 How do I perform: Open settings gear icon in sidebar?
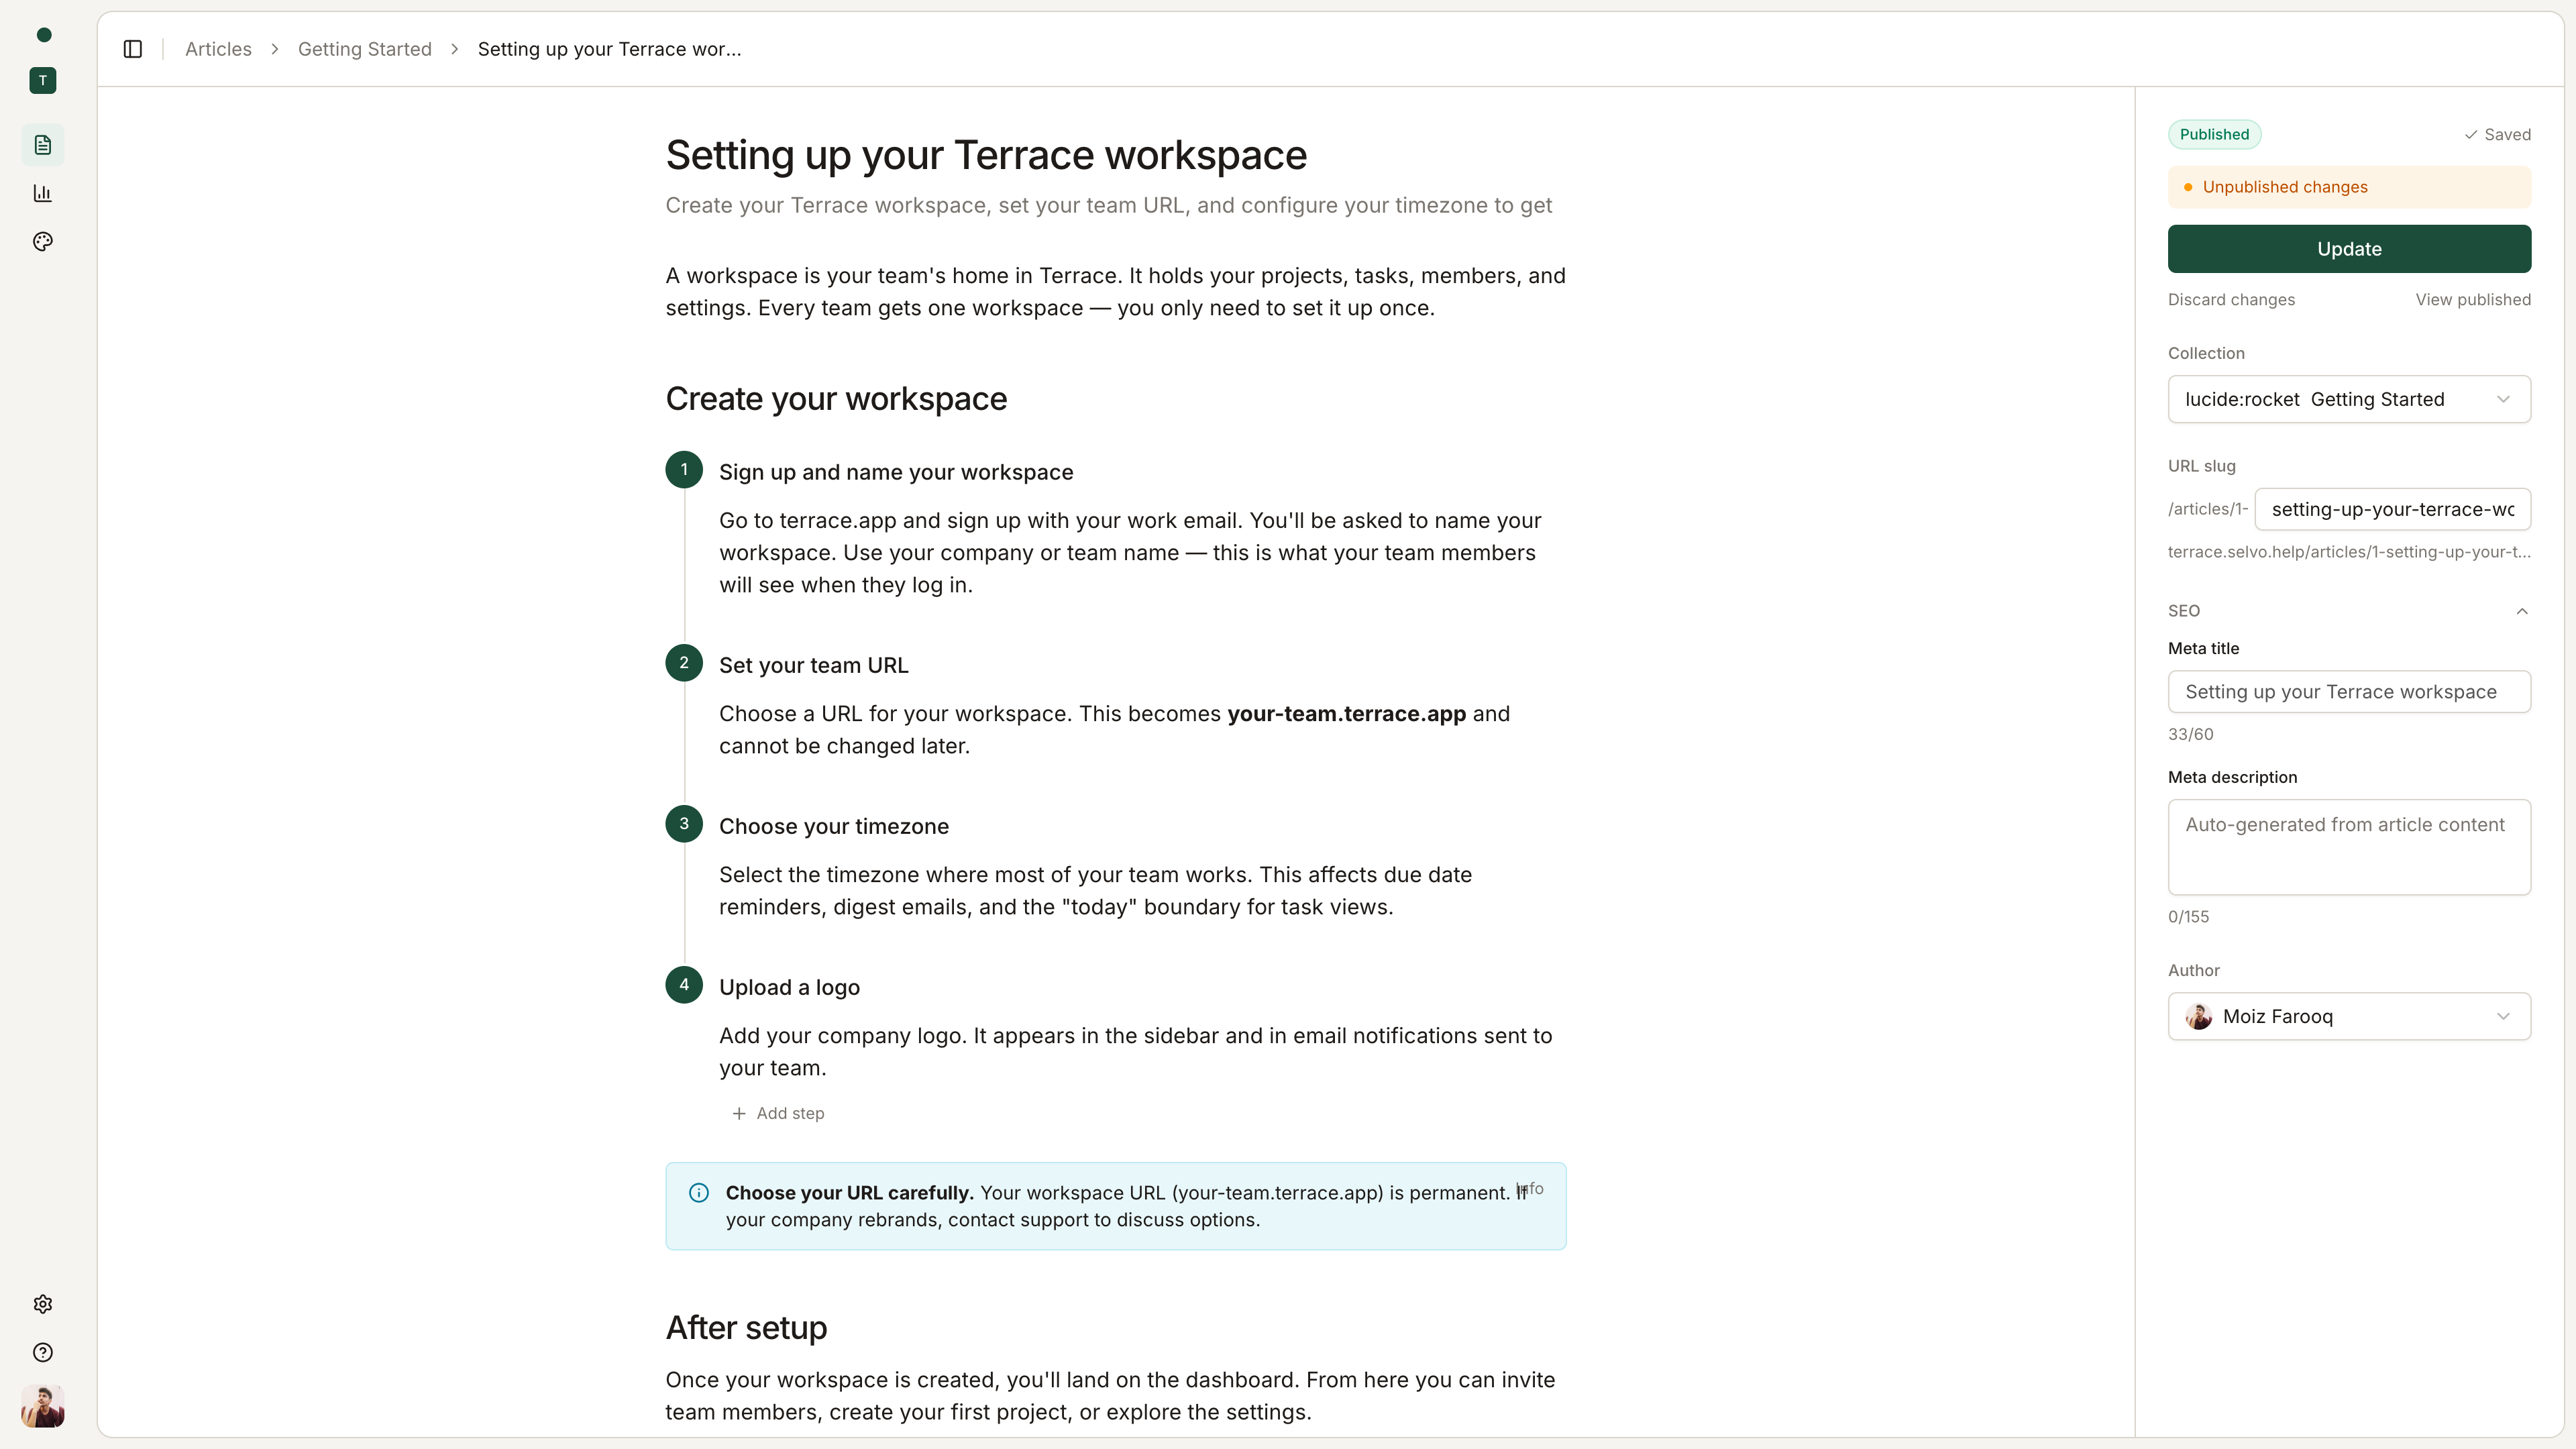pyautogui.click(x=43, y=1304)
